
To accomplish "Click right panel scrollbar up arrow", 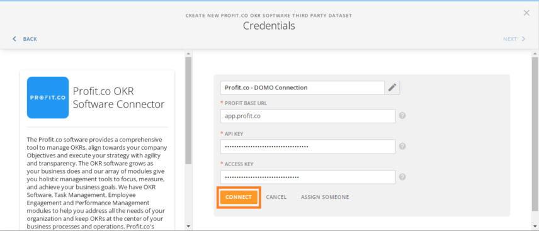I will click(x=535, y=54).
